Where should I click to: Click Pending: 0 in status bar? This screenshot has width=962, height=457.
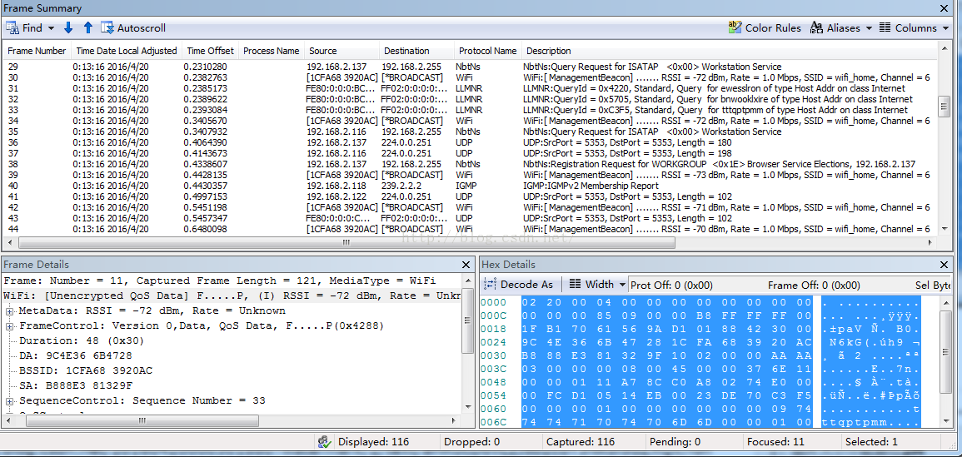coord(674,442)
